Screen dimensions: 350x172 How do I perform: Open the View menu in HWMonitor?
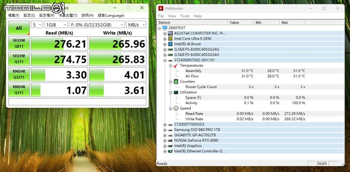pos(172,16)
